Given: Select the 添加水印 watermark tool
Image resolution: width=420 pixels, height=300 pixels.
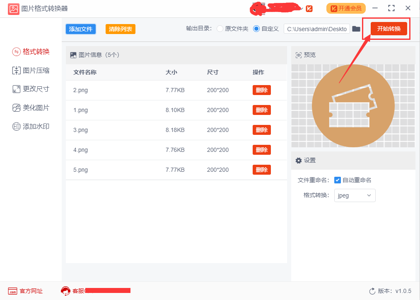Looking at the screenshot, I should (x=31, y=126).
